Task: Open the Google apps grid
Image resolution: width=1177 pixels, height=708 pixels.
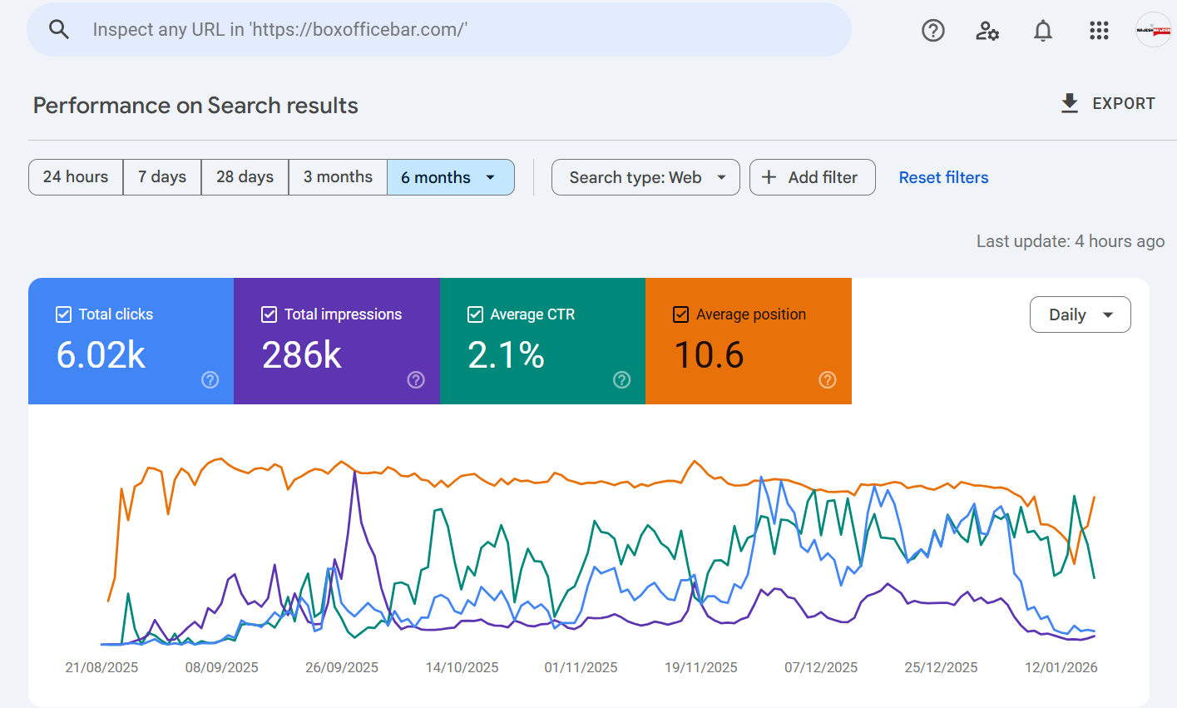Action: (1099, 31)
